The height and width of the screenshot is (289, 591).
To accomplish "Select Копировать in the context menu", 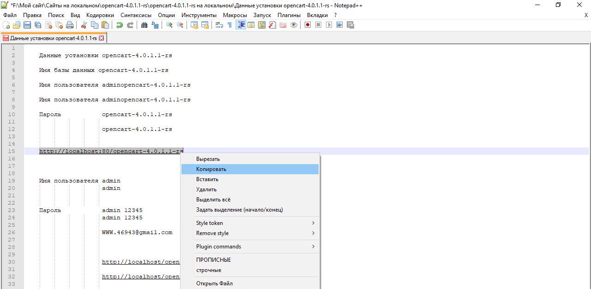I will tap(211, 169).
